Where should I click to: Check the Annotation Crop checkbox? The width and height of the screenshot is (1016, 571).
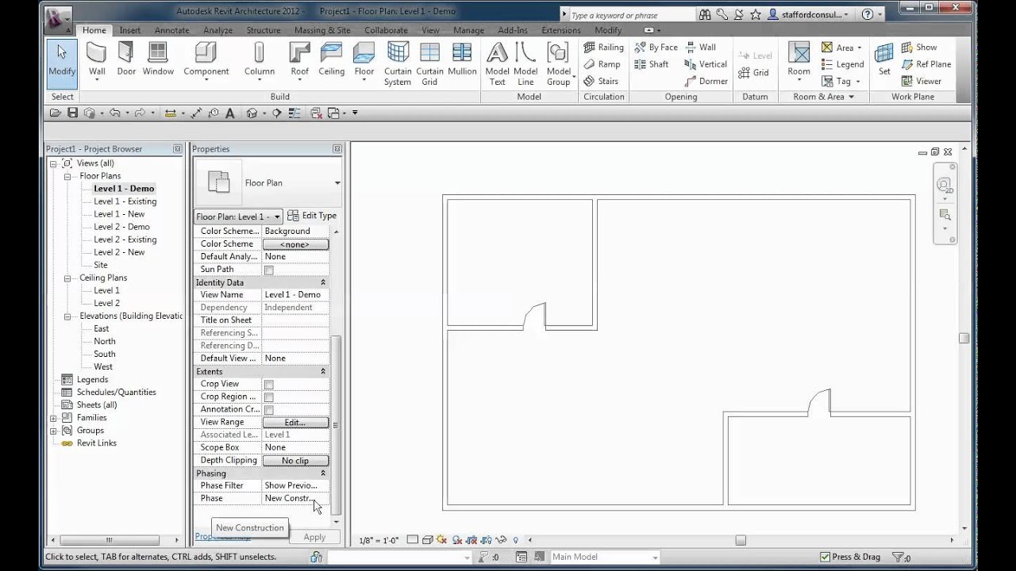[269, 410]
